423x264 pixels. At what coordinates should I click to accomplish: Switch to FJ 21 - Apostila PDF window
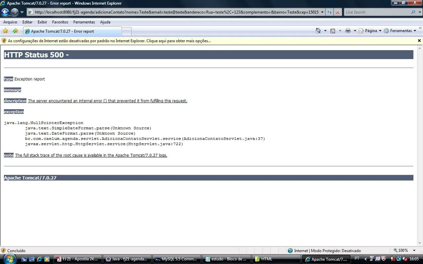tap(78, 259)
